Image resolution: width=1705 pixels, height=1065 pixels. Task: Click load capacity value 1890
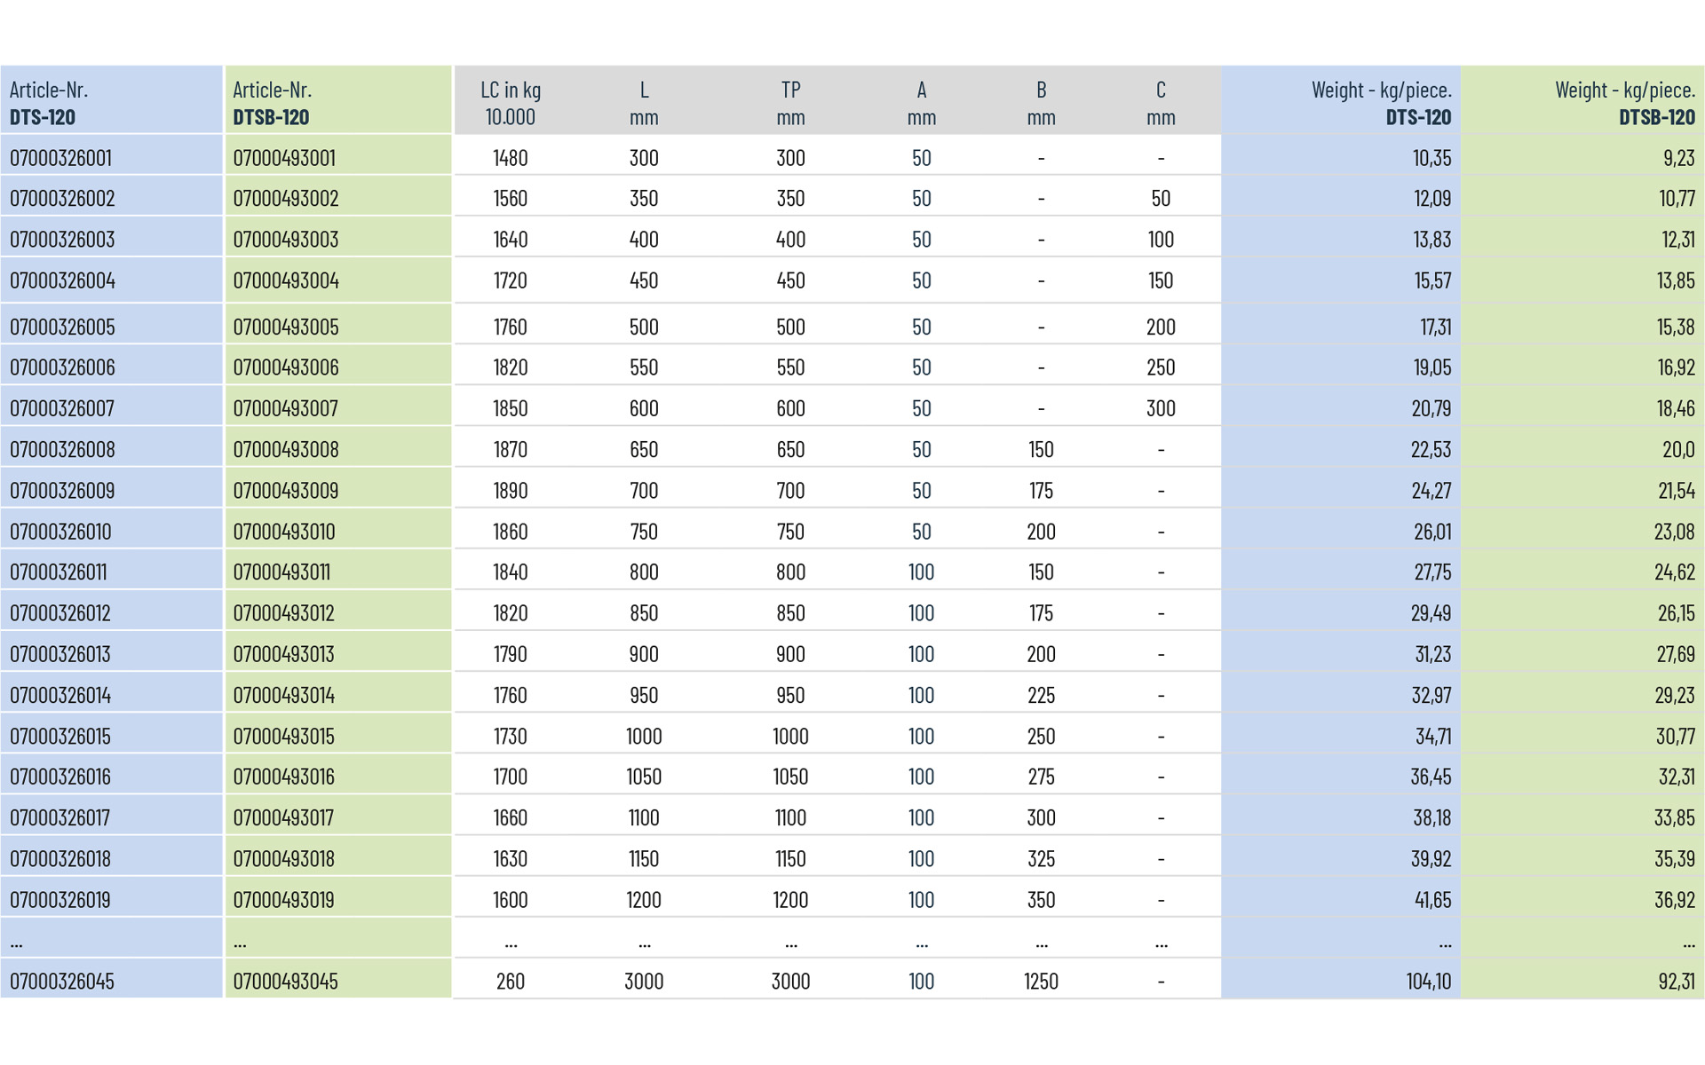coord(511,491)
